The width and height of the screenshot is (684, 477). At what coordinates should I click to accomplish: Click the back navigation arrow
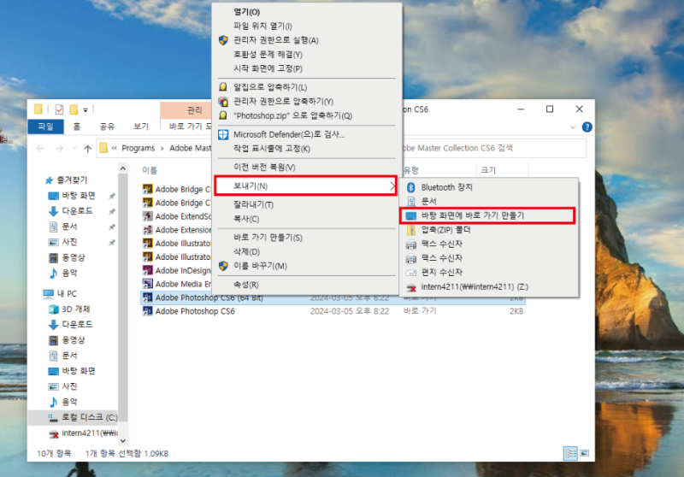click(40, 149)
